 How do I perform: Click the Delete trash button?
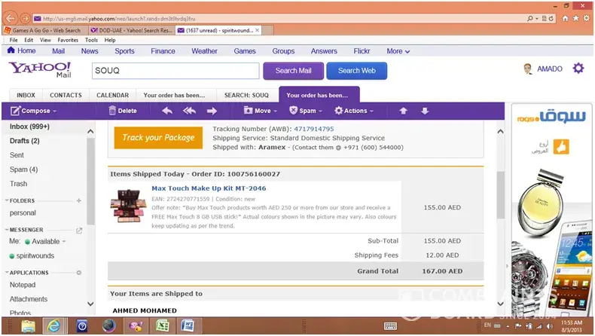[x=123, y=111]
